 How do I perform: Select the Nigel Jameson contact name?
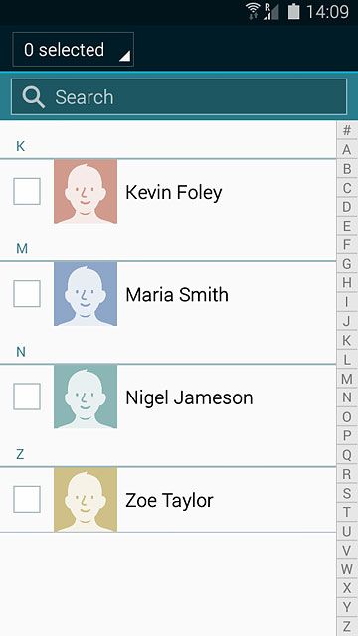(x=189, y=397)
